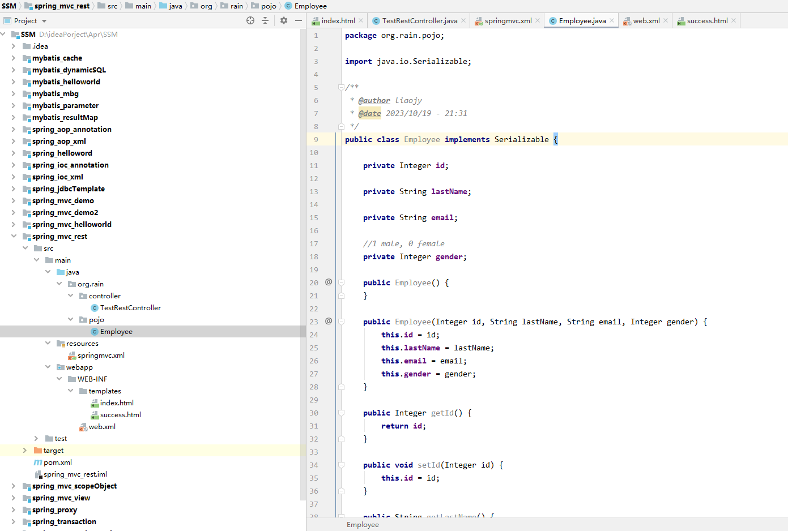Close the Employee.java tab
The height and width of the screenshot is (531, 788).
(x=612, y=20)
